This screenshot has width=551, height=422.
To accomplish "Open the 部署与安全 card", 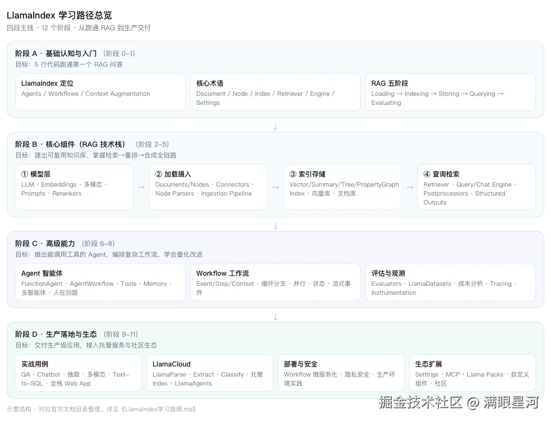I will pyautogui.click(x=341, y=373).
